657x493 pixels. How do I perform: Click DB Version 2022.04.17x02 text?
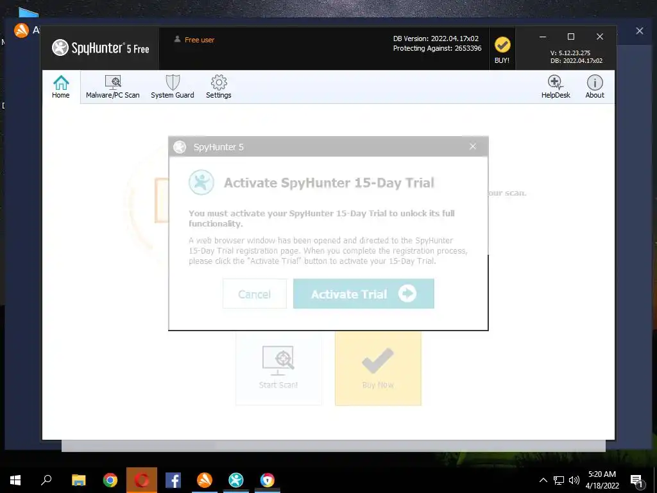pyautogui.click(x=436, y=39)
